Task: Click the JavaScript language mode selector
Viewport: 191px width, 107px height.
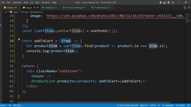Action: [x=168, y=105]
